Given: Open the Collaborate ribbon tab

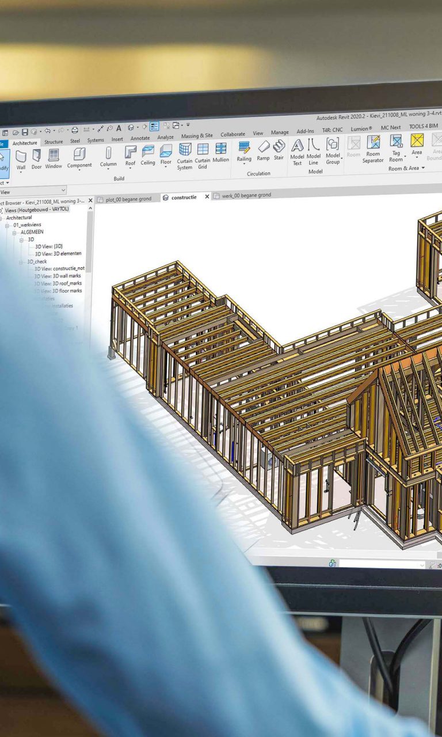Looking at the screenshot, I should click(x=233, y=134).
